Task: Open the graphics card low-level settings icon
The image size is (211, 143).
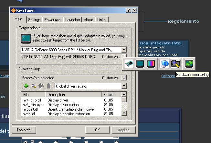Action: point(129,64)
